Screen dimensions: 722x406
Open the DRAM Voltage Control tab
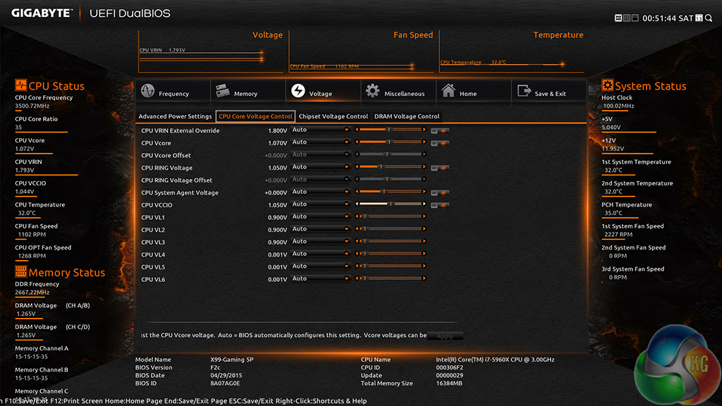click(406, 116)
